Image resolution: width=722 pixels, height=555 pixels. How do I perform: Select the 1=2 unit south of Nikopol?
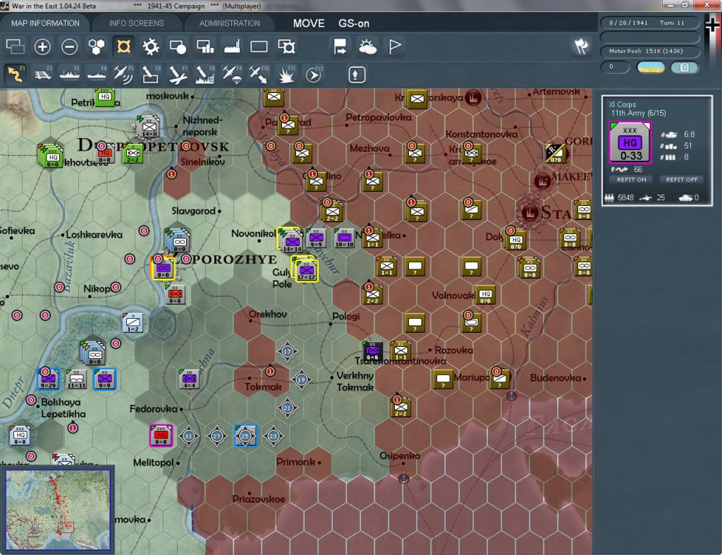[x=133, y=323]
